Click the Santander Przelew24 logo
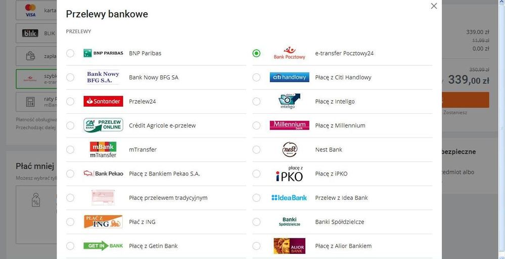Screen dimensions: 505x259 [103, 101]
